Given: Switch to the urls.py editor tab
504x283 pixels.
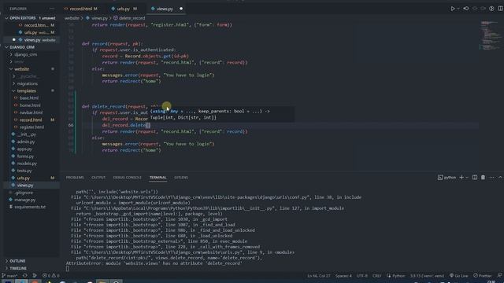Looking at the screenshot, I should (124, 9).
